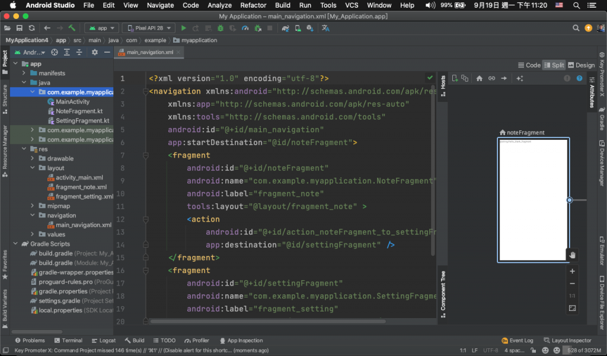Switch editor to Design view mode
The width and height of the screenshot is (607, 356).
pos(581,65)
